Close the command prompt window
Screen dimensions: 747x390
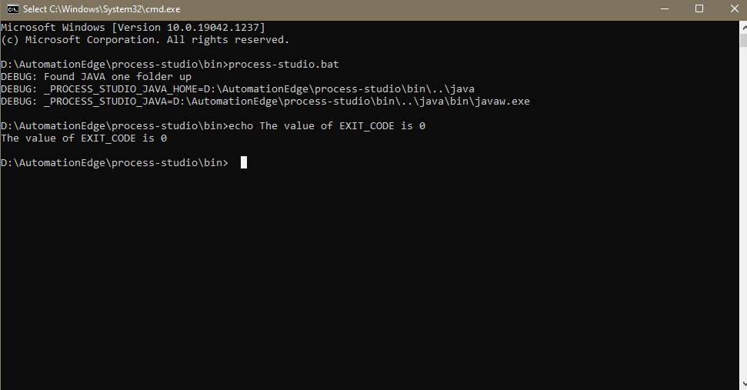coord(734,9)
